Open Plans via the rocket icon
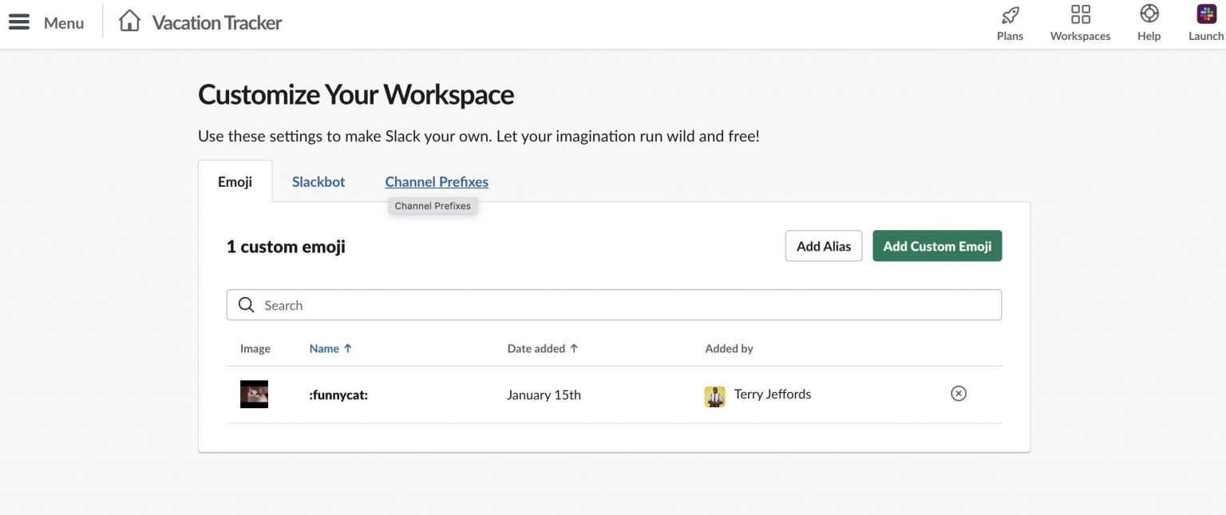 pos(1010,14)
